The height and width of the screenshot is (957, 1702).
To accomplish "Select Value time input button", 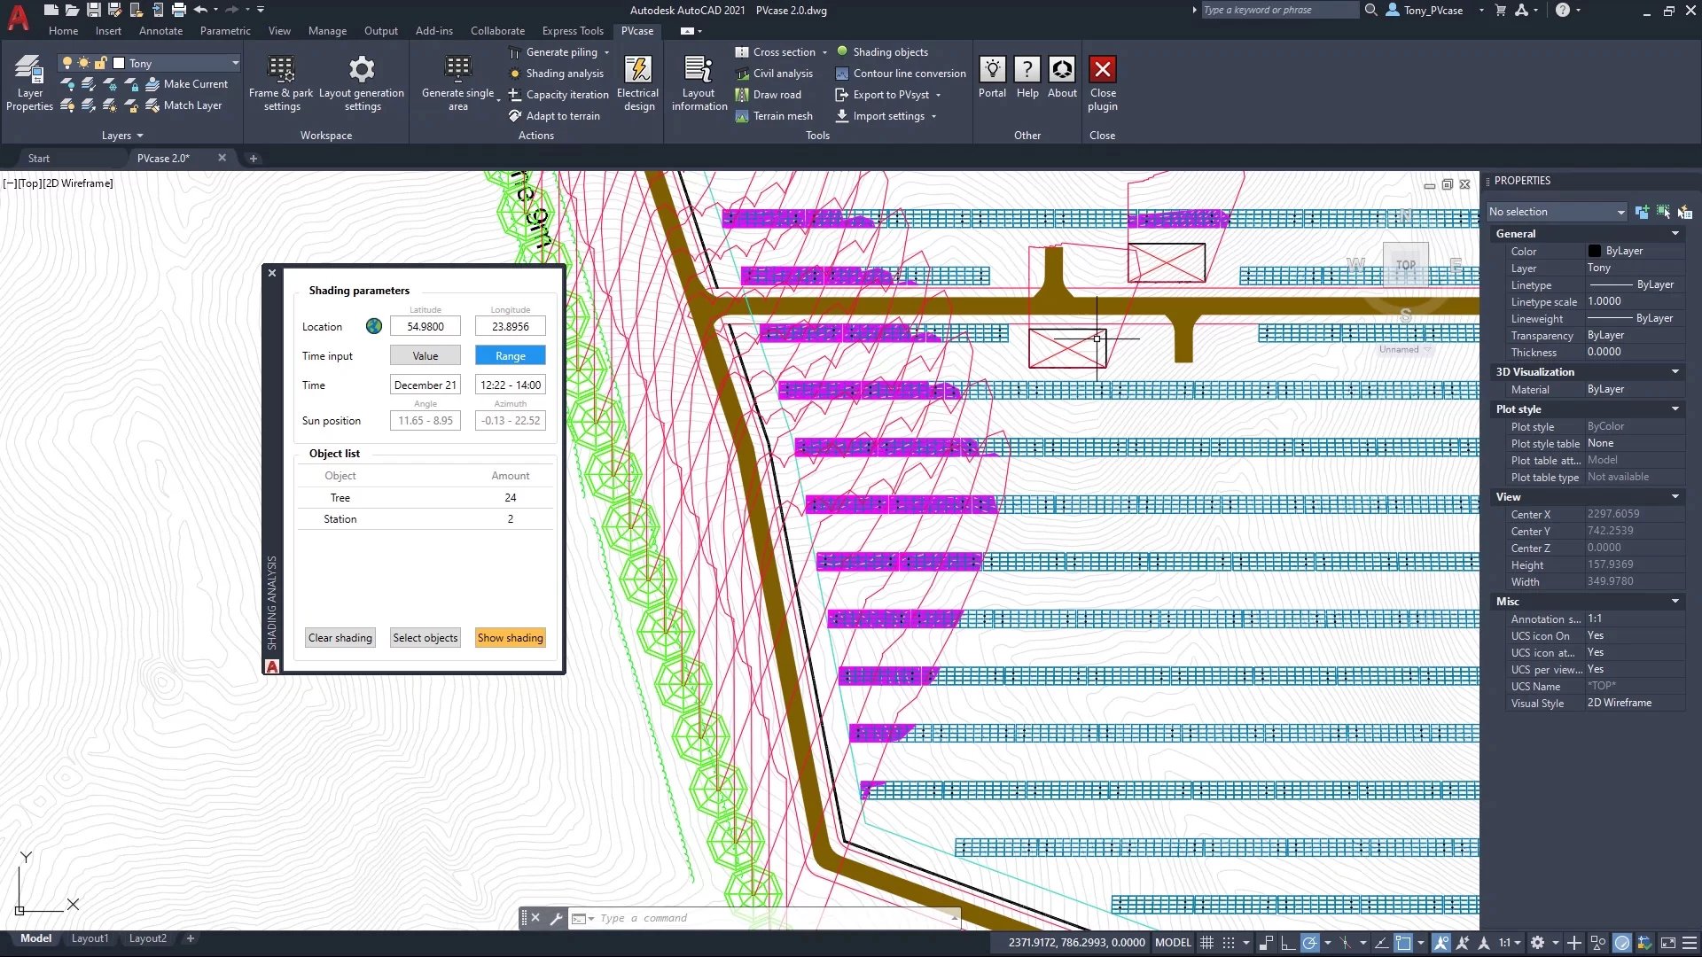I will pos(425,356).
